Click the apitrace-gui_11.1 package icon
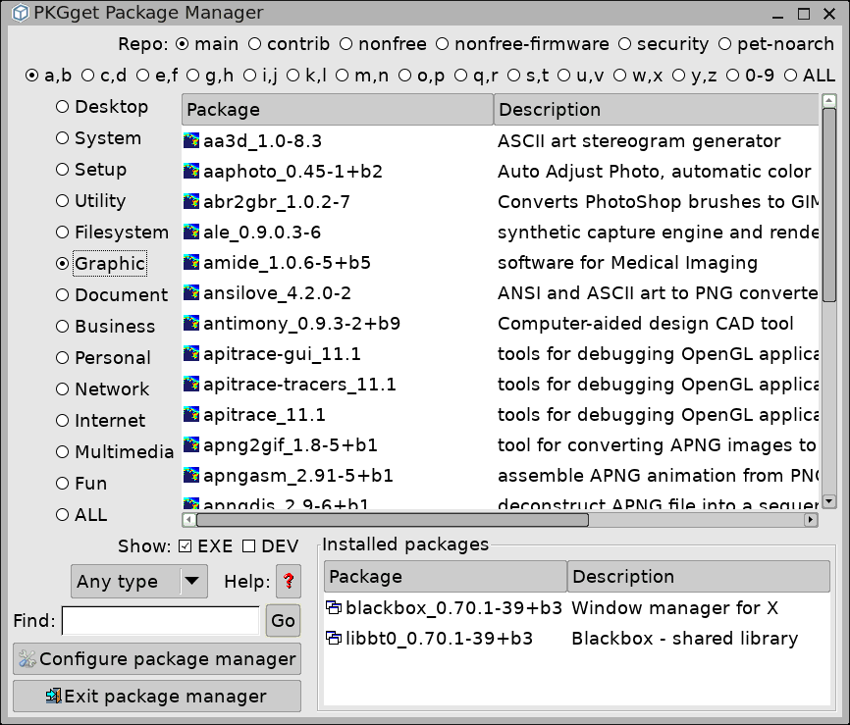850x725 pixels. 191,353
